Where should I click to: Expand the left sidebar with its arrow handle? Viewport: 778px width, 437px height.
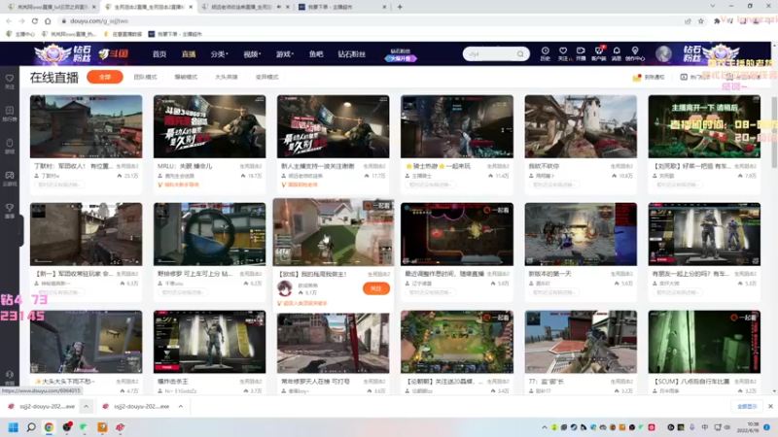[20, 232]
